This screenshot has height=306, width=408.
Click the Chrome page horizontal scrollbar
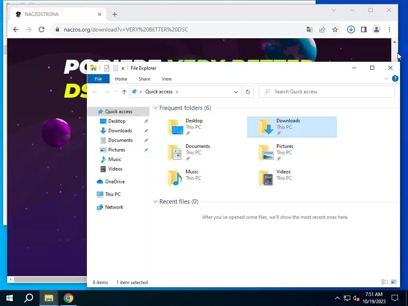click(x=50, y=280)
